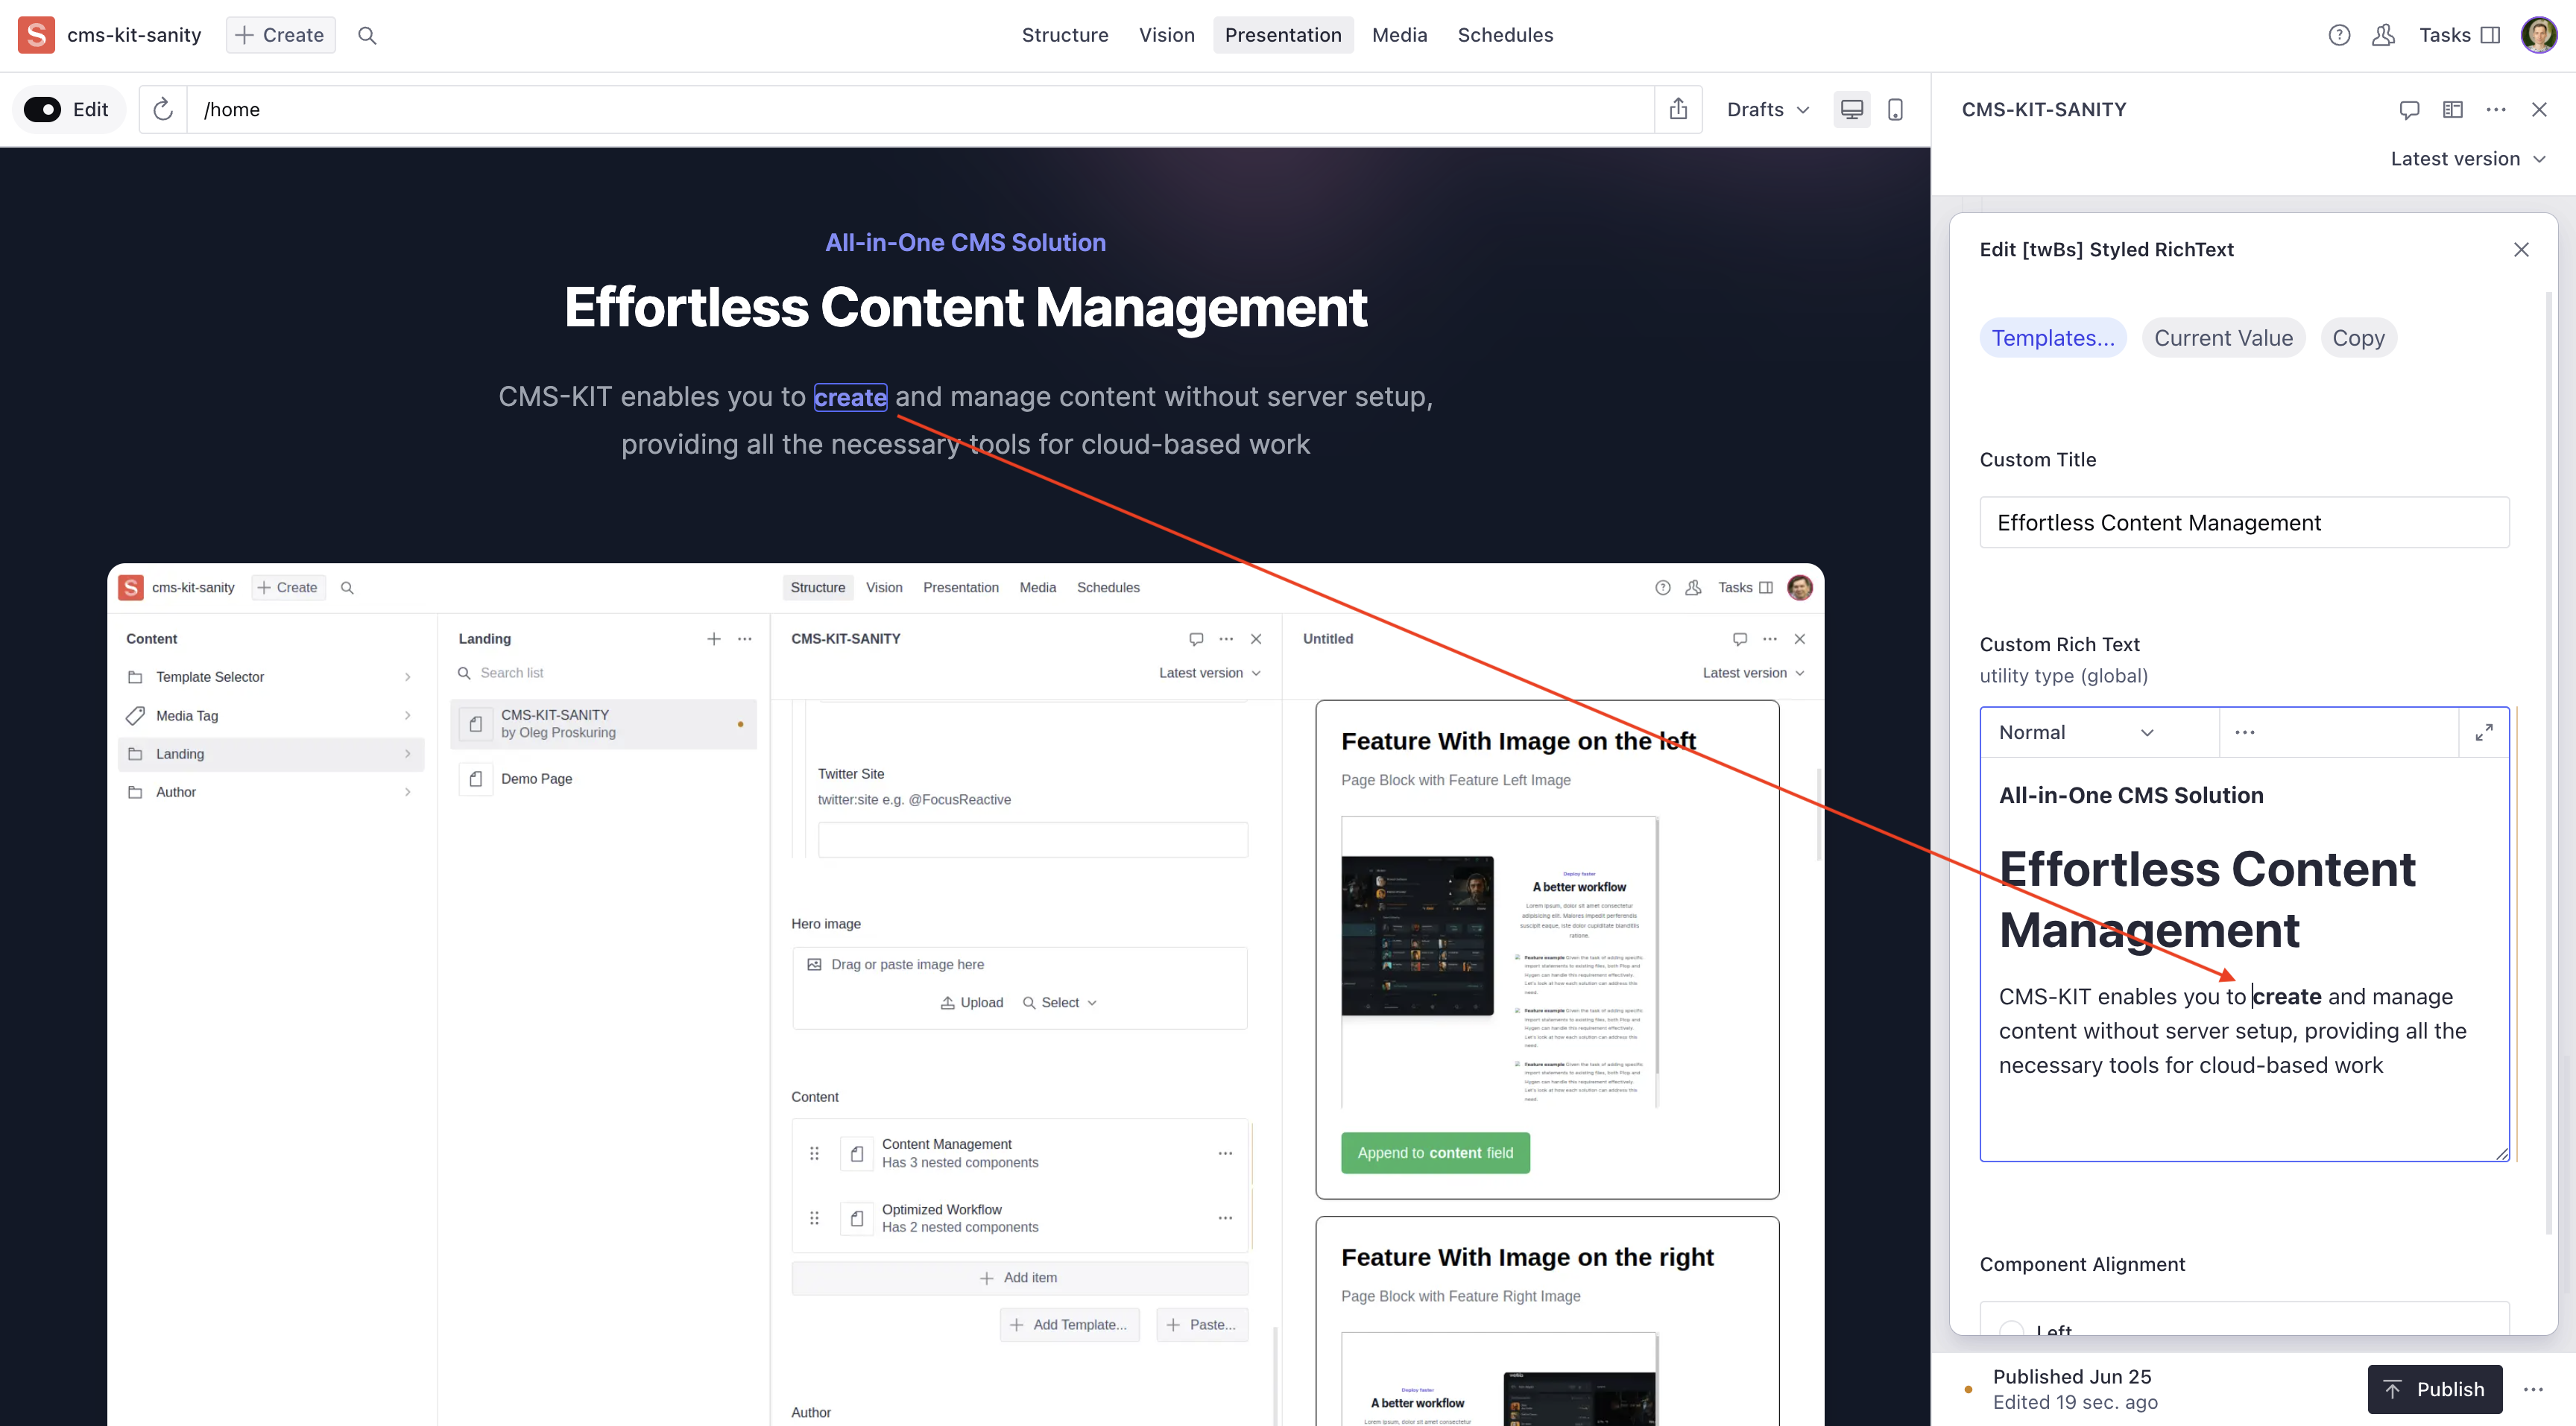Open the help question-mark icon
Viewport: 2576px width, 1426px height.
coord(2339,35)
